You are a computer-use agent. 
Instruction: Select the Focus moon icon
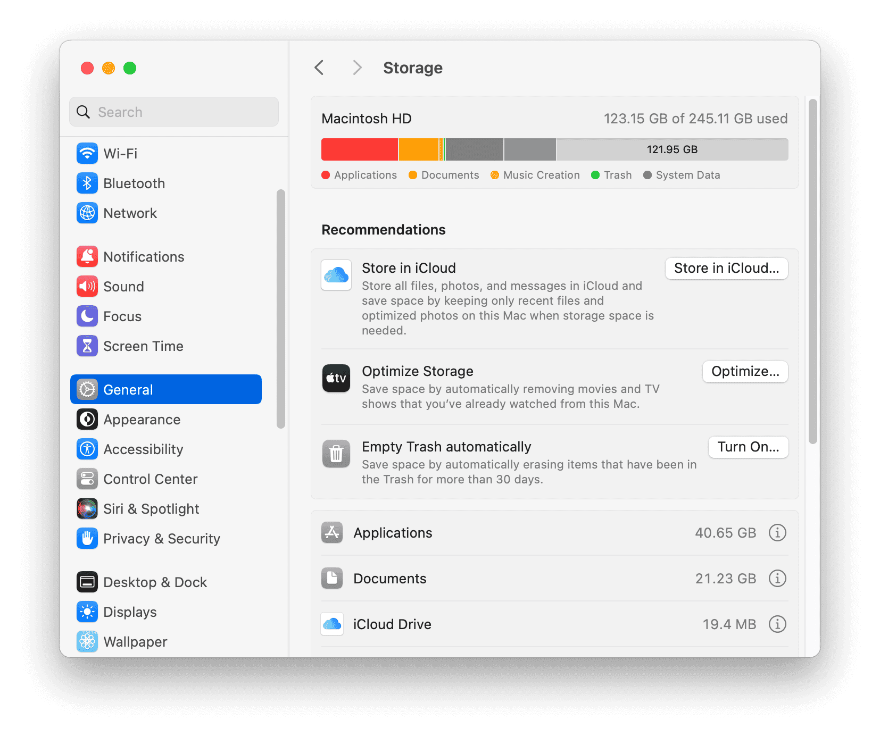pos(87,316)
